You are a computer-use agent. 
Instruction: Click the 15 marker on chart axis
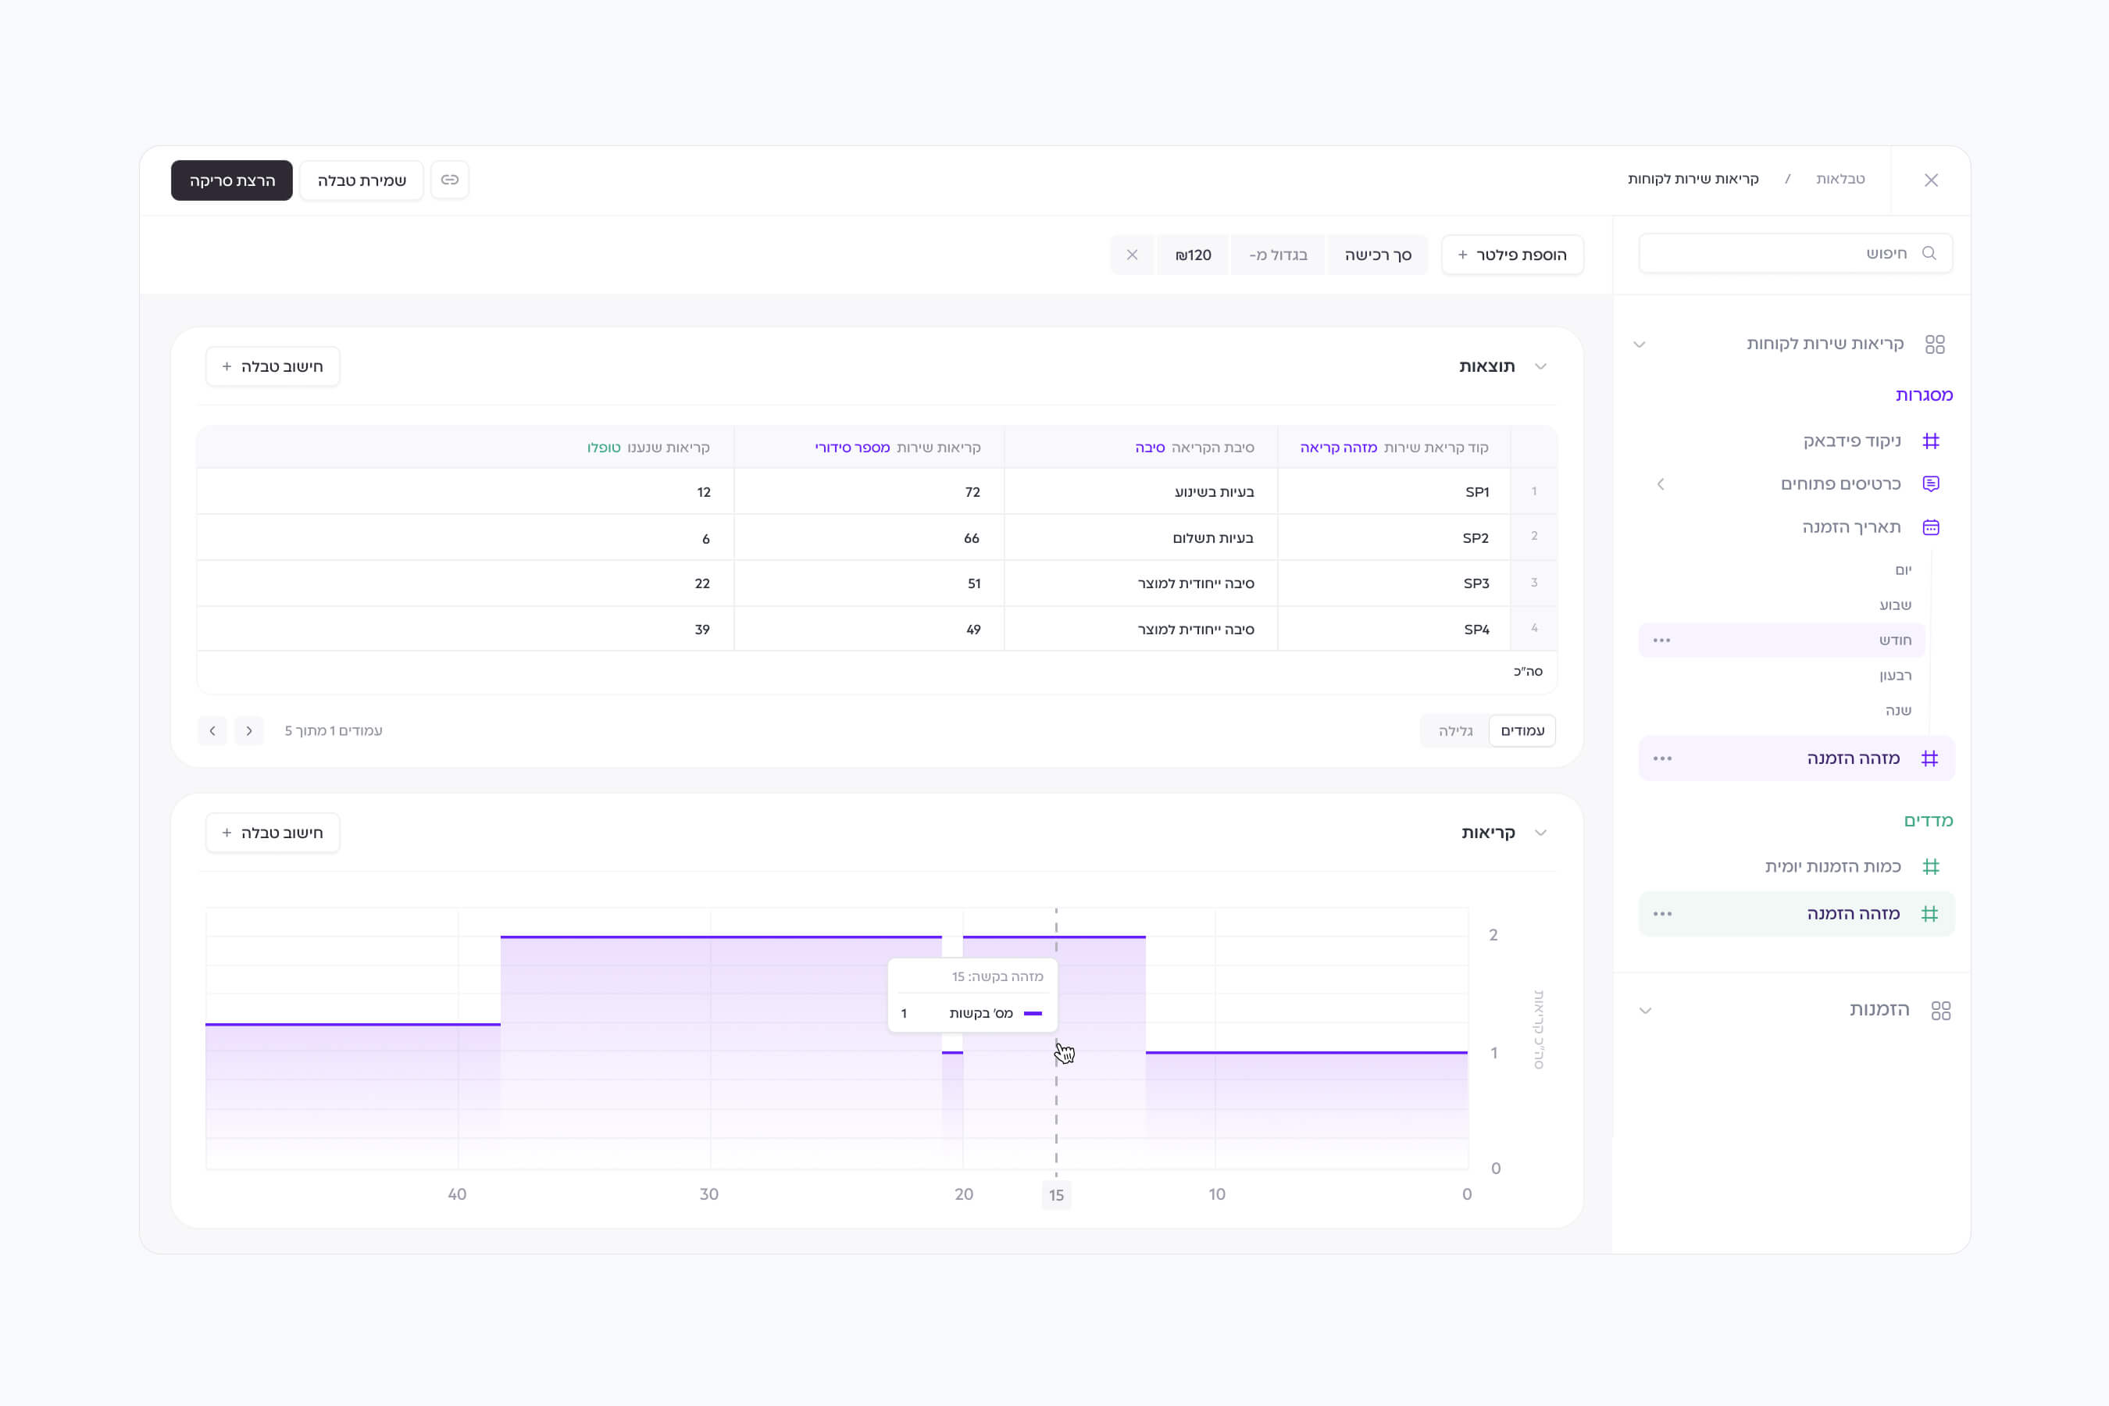(x=1056, y=1195)
